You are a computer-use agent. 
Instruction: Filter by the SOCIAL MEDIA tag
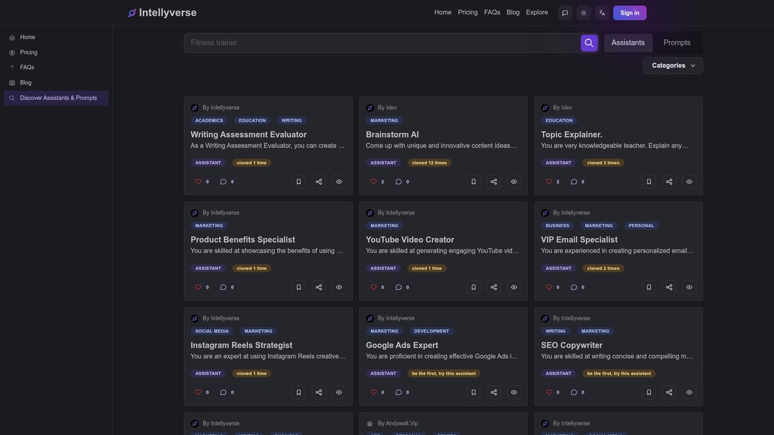point(212,331)
